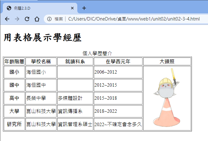The image size is (208, 141).
Task: Click the globe favicon on the tab
Action: pos(9,8)
